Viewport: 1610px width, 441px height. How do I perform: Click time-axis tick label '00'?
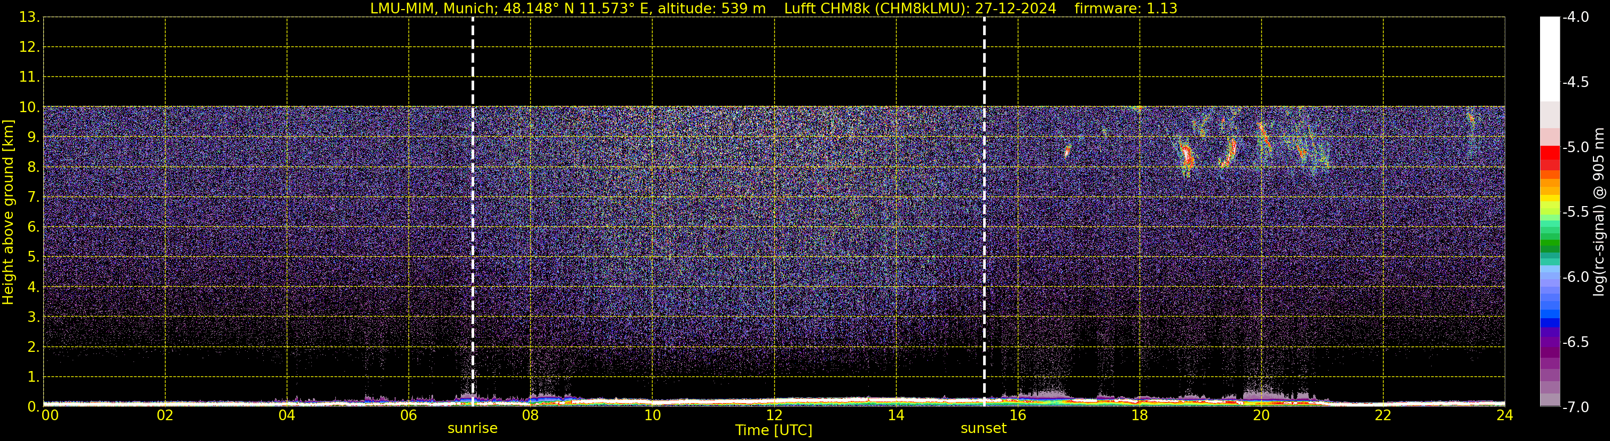49,415
